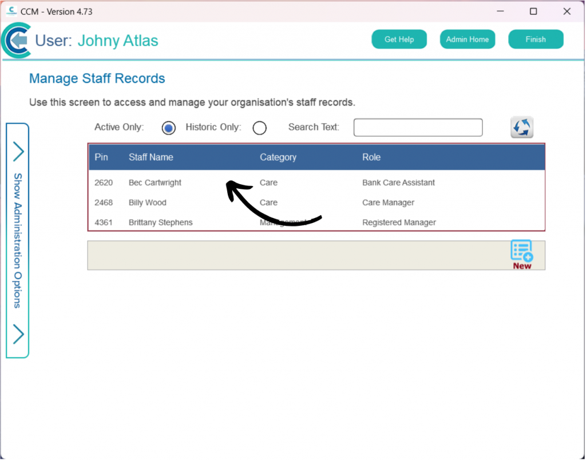Select Bec Cartwright staff row
The height and width of the screenshot is (460, 586).
click(x=316, y=183)
